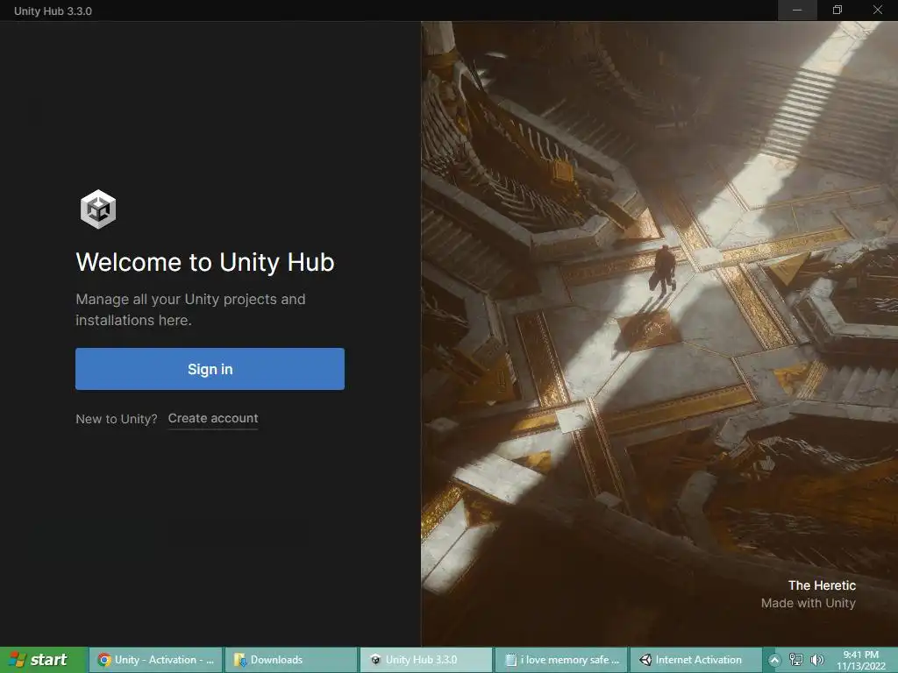Click the 'Welcome to Unity Hub' heading

pyautogui.click(x=205, y=262)
